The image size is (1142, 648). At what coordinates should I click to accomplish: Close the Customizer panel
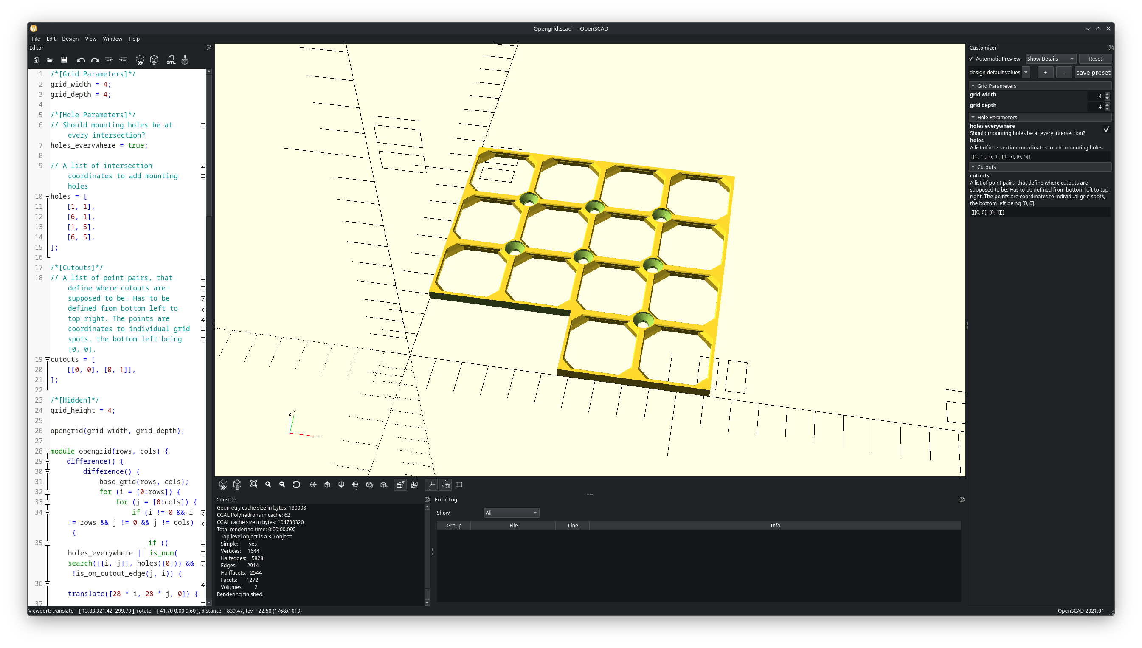tap(1111, 48)
